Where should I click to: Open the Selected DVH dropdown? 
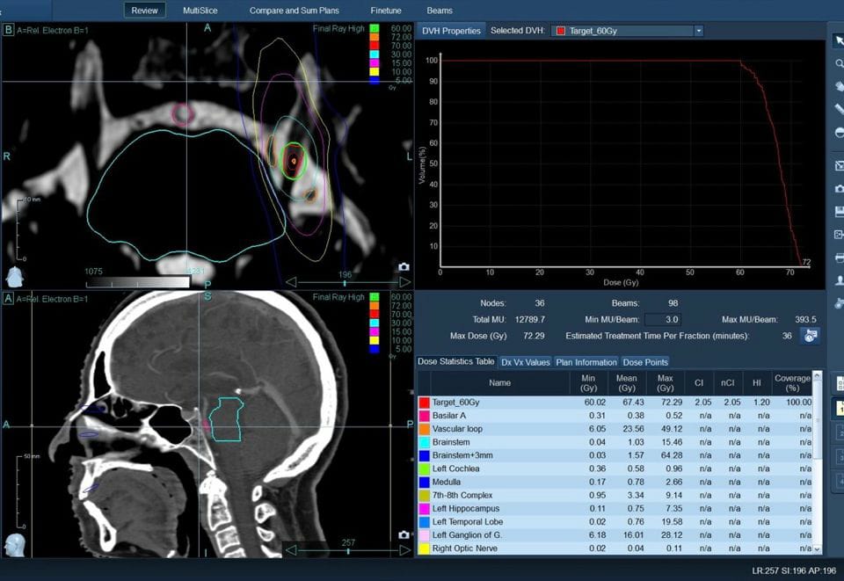698,31
